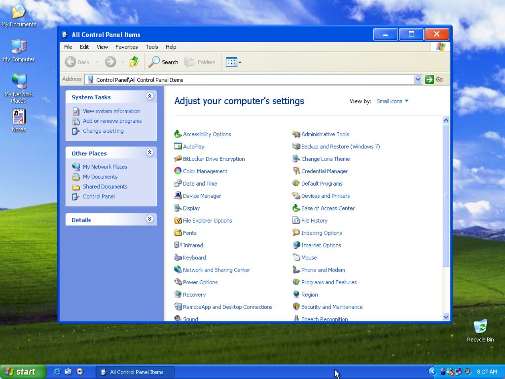Click All Control Panel Items taskbar button
This screenshot has width=505, height=379.
click(x=134, y=372)
